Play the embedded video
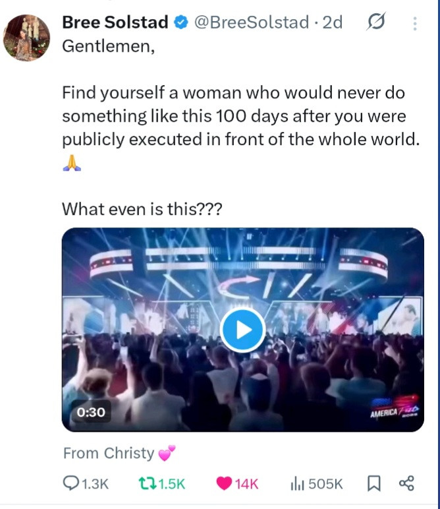The width and height of the screenshot is (440, 509). [x=242, y=330]
